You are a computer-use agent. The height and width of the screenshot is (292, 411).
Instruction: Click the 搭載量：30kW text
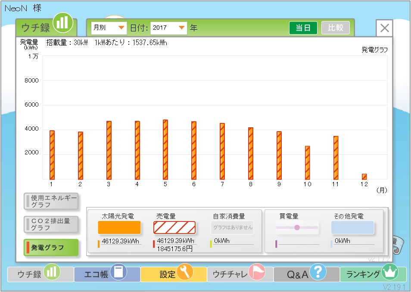(x=67, y=43)
